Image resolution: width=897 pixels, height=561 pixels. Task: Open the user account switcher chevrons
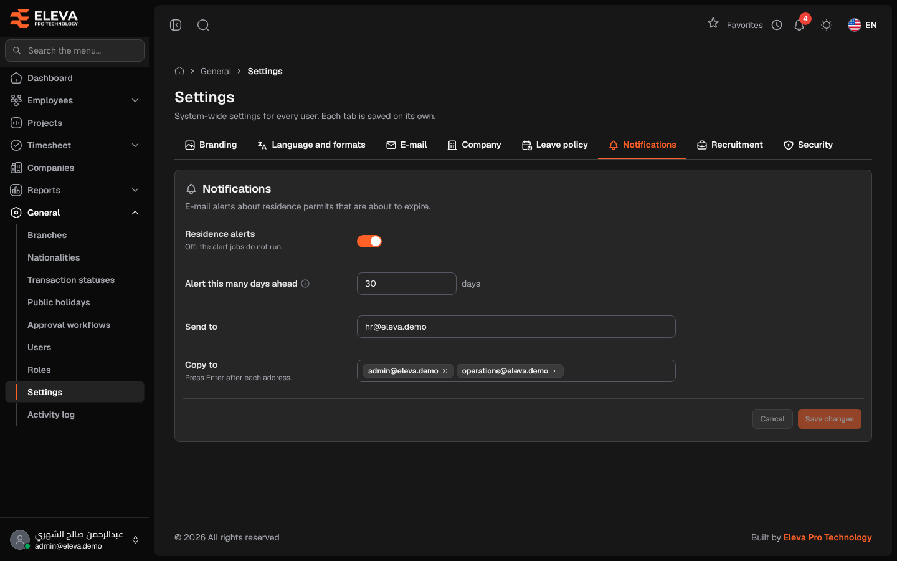(x=135, y=540)
